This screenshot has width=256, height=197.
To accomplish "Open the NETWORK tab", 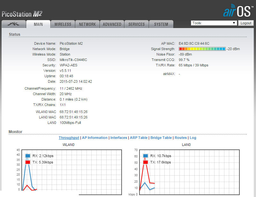I will click(x=87, y=24).
